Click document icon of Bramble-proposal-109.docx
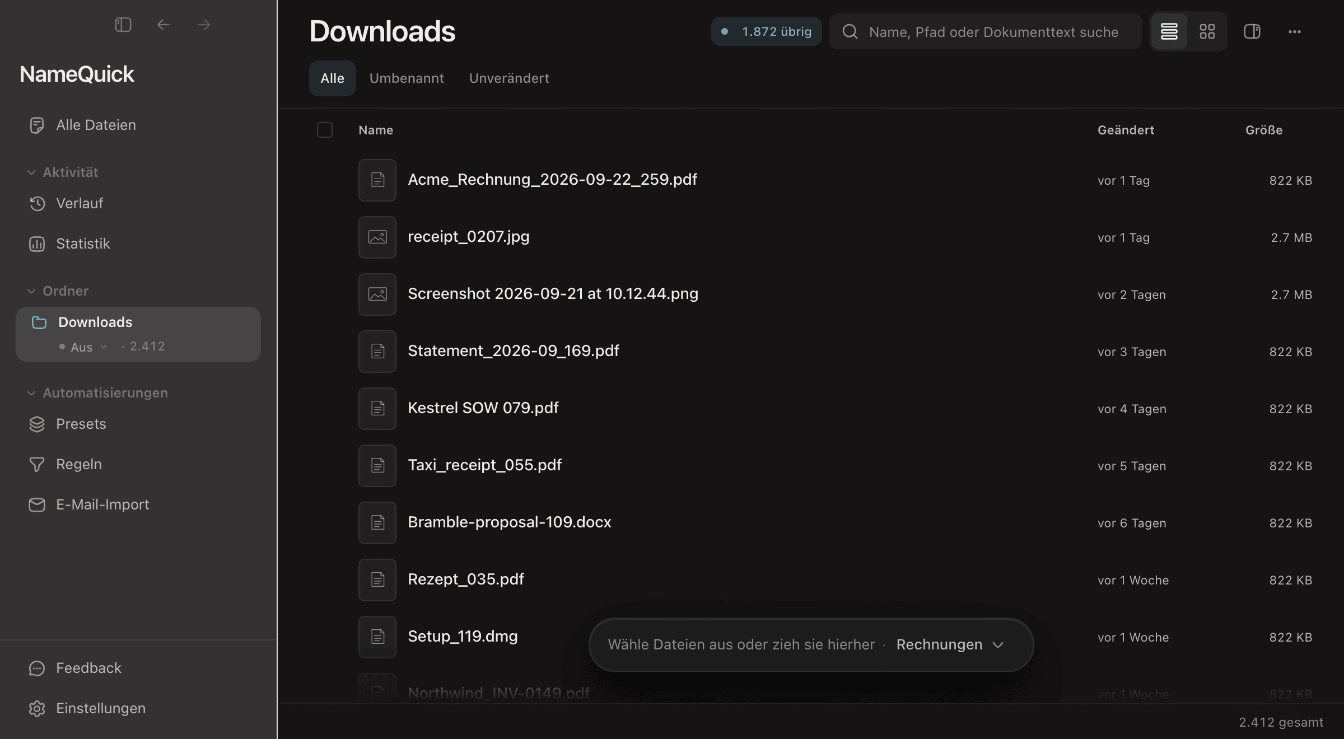 377,522
